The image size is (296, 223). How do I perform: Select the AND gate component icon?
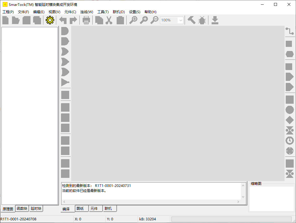click(x=65, y=31)
